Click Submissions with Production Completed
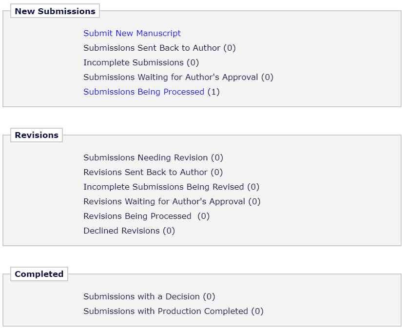The height and width of the screenshot is (332, 406). (166, 311)
